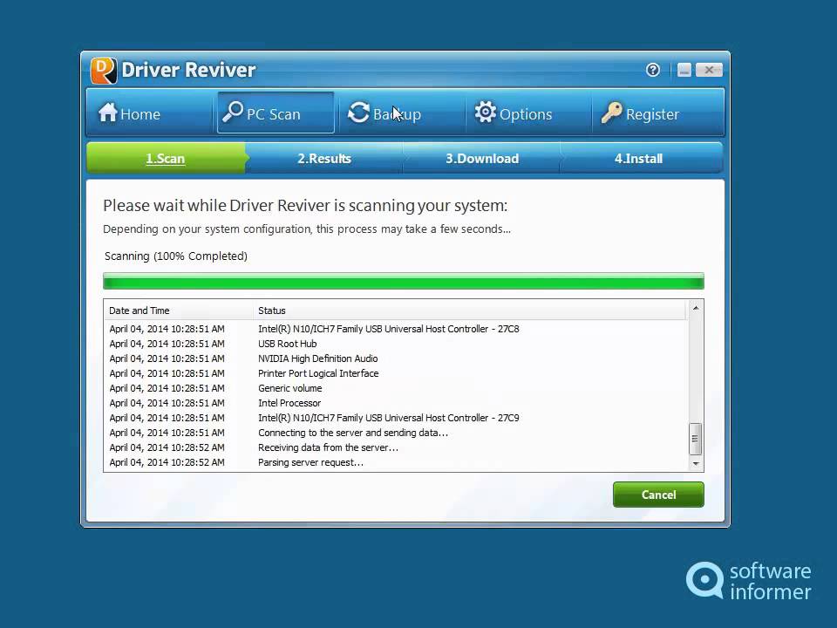The image size is (837, 628).
Task: Select the 2.Results step tab
Action: (324, 158)
